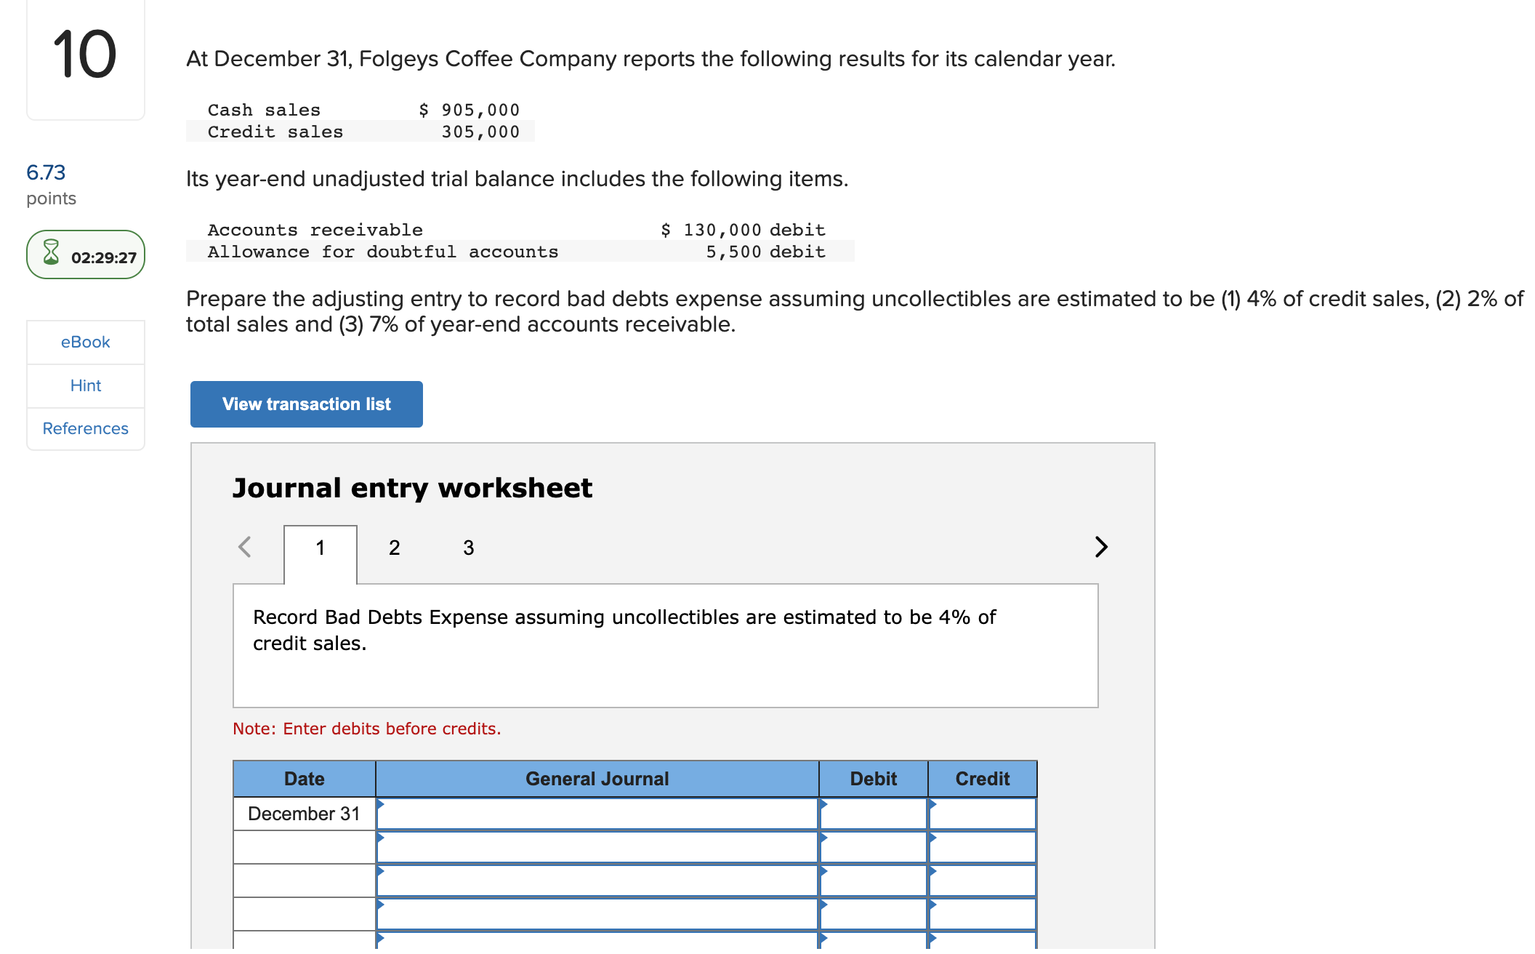Click the right chevron arrow in journal worksheet
Viewport: 1535px width, 954px height.
pyautogui.click(x=1100, y=548)
